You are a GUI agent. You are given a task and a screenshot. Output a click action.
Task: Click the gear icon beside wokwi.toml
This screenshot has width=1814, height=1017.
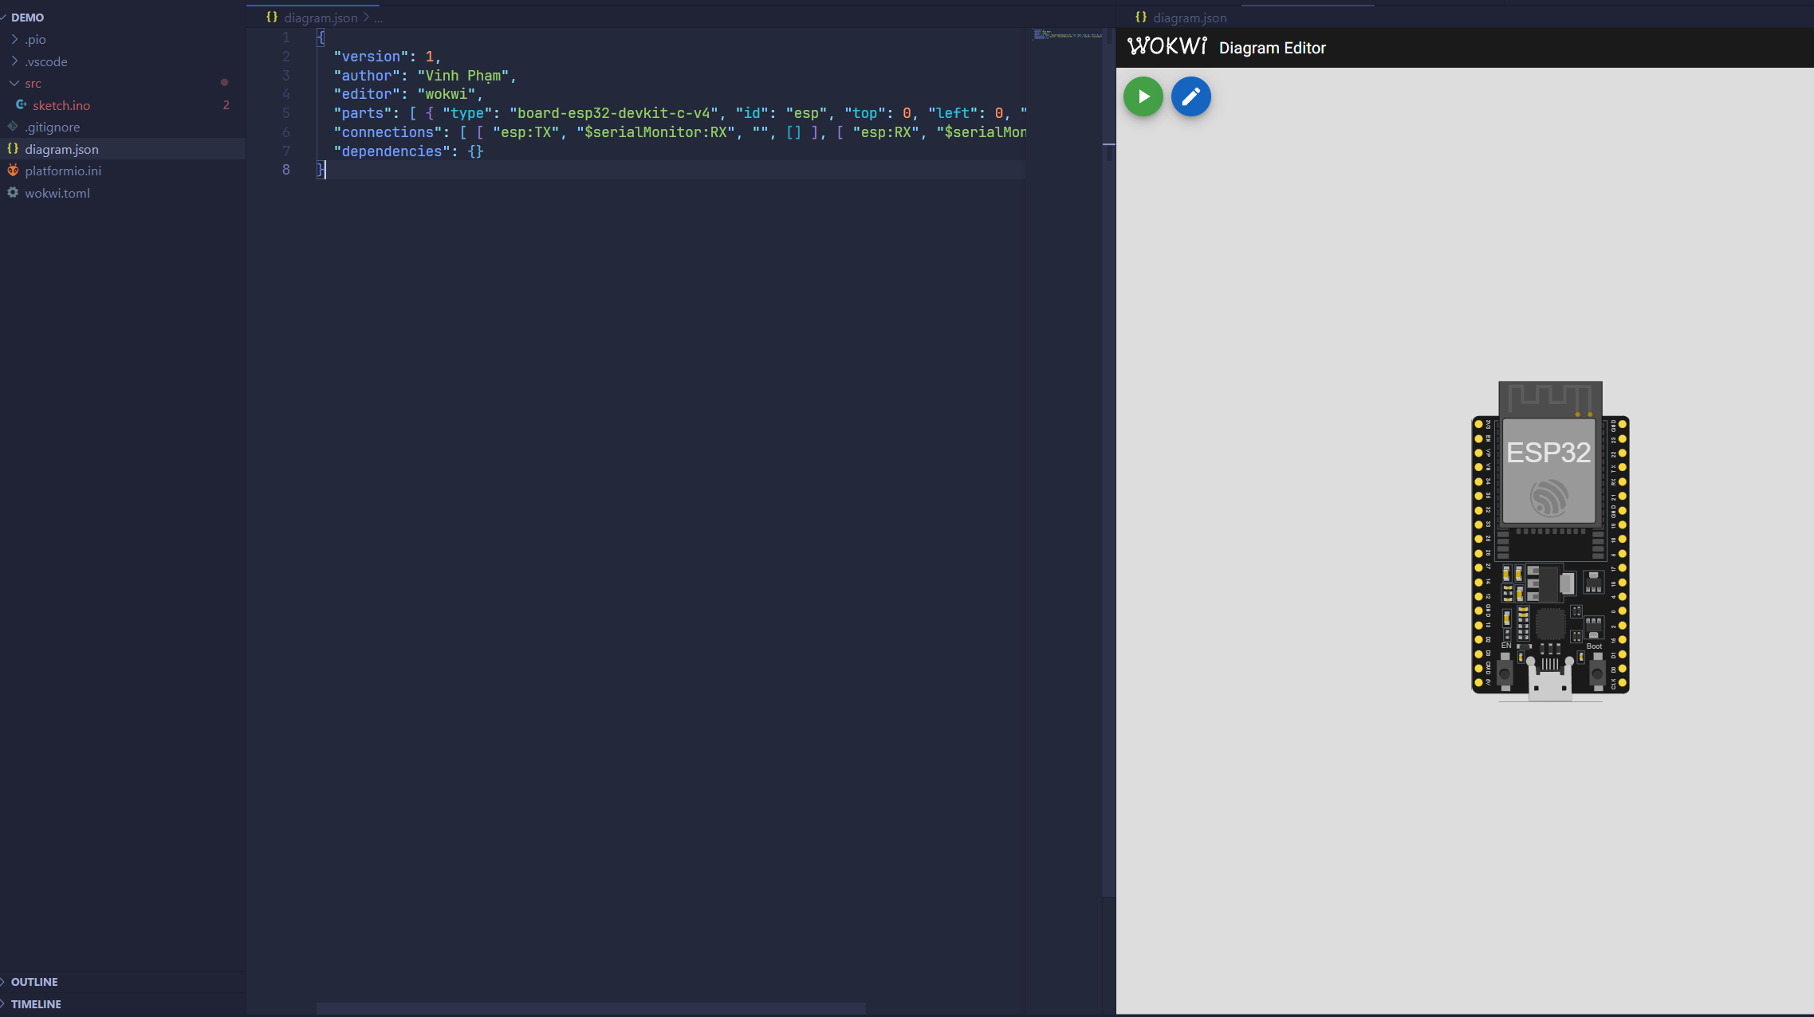[x=13, y=192]
